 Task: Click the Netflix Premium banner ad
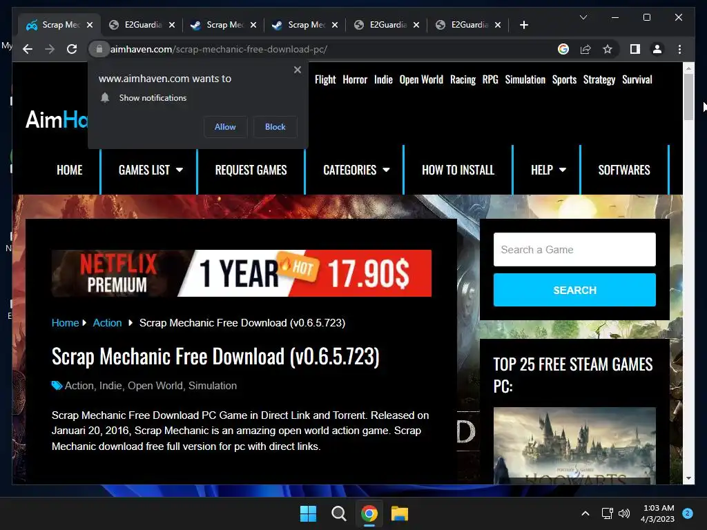click(x=241, y=273)
